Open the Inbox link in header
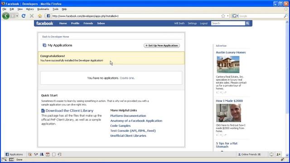This screenshot has height=163, width=290. pos(101,23)
